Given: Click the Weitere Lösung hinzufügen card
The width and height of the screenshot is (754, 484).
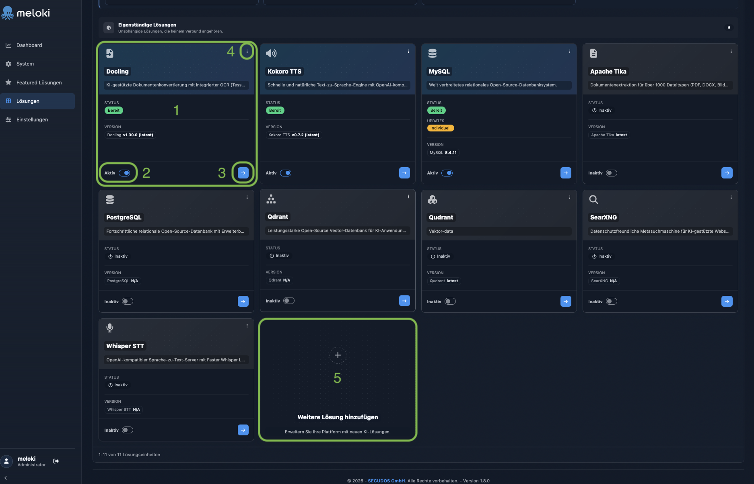Looking at the screenshot, I should click(338, 380).
